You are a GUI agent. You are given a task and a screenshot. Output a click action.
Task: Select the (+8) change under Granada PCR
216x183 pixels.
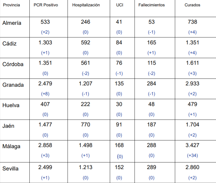[45, 94]
